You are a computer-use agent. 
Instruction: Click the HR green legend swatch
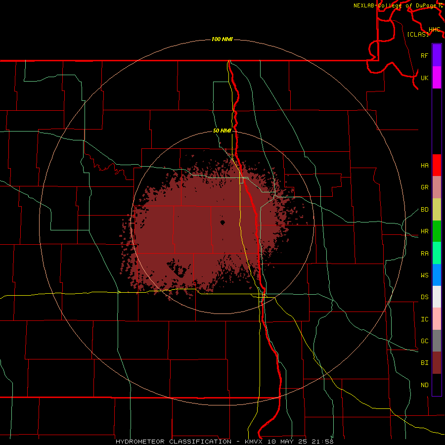(x=437, y=231)
